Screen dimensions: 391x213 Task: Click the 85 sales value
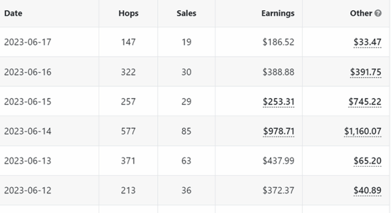[x=186, y=131]
